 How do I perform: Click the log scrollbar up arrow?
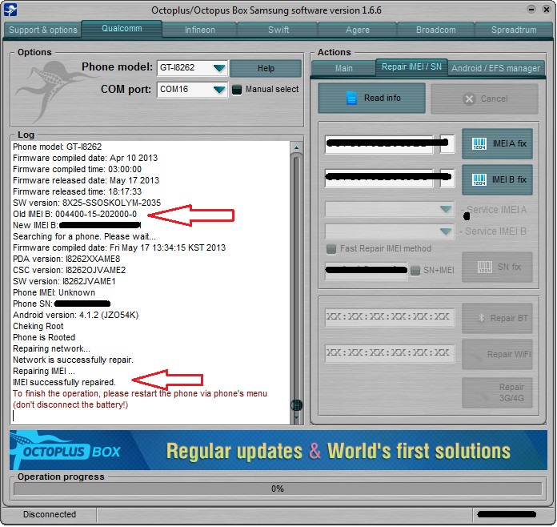[296, 147]
